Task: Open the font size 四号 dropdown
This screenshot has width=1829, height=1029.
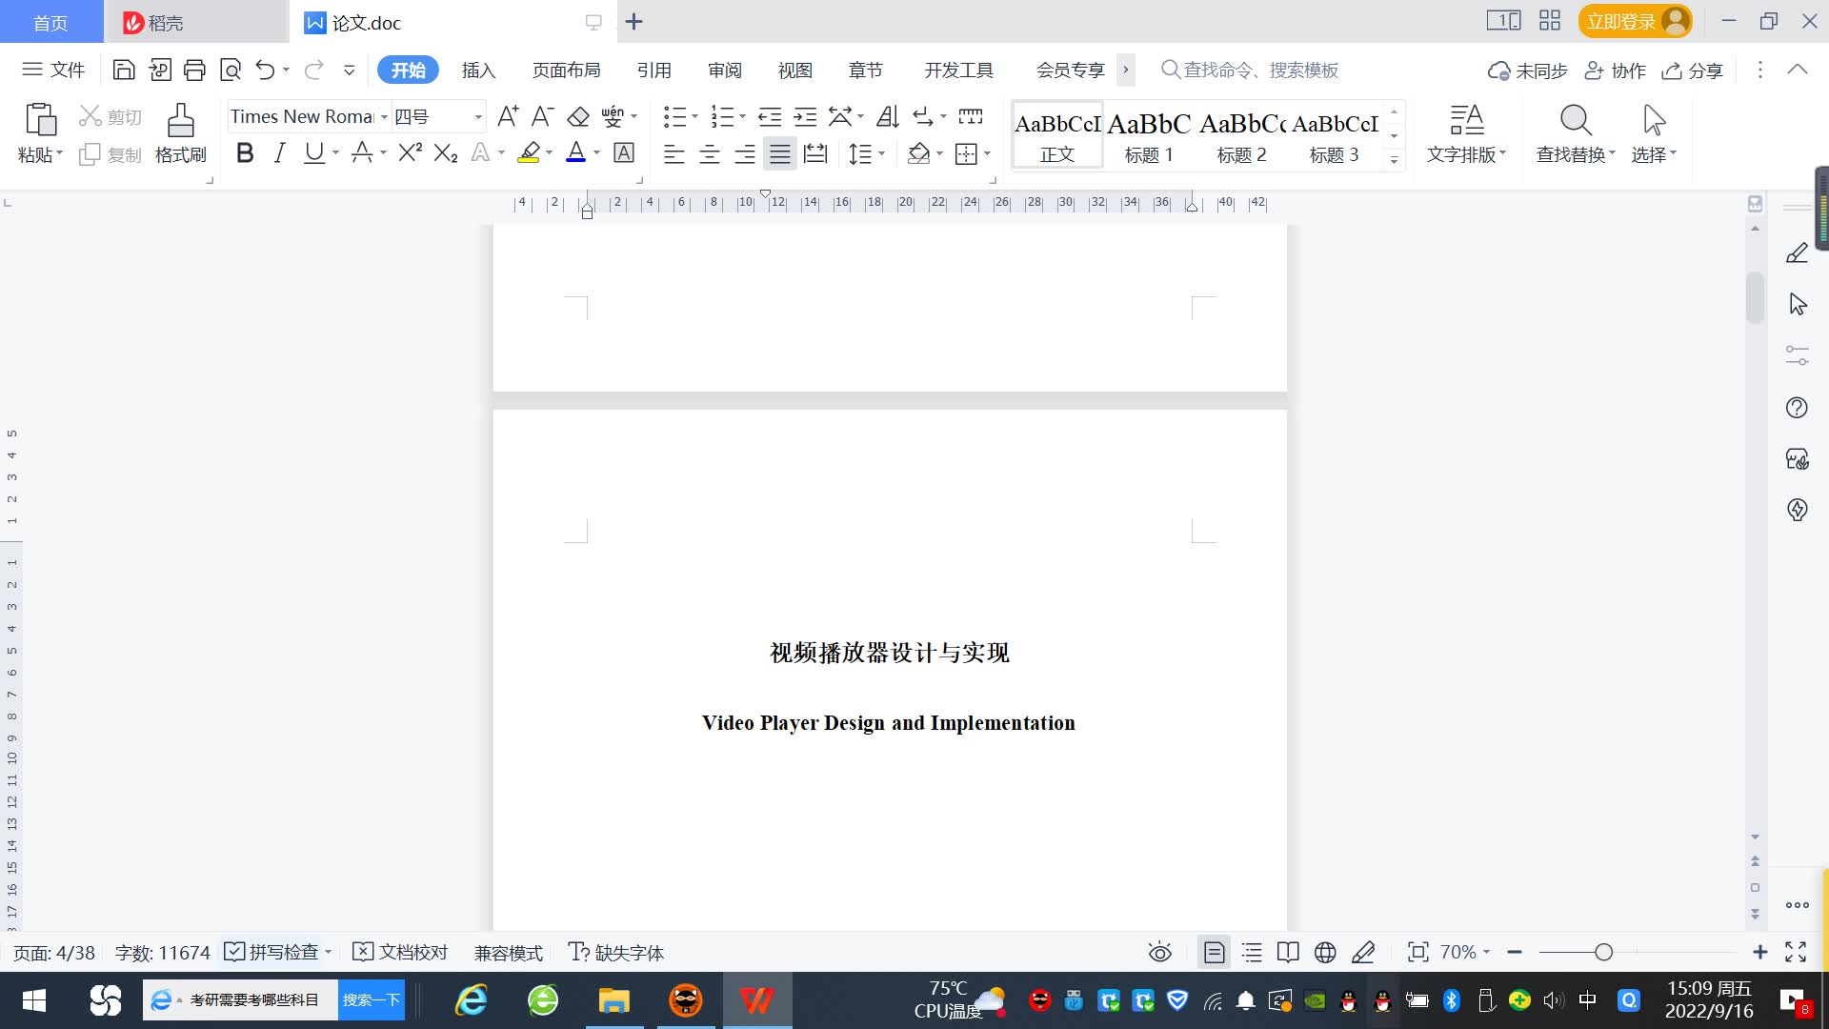Action: pyautogui.click(x=478, y=116)
